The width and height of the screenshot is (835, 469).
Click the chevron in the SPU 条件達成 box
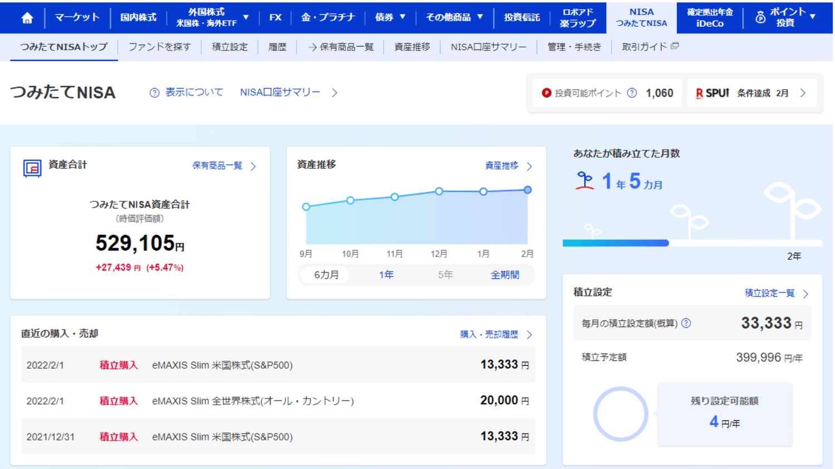[x=803, y=93]
